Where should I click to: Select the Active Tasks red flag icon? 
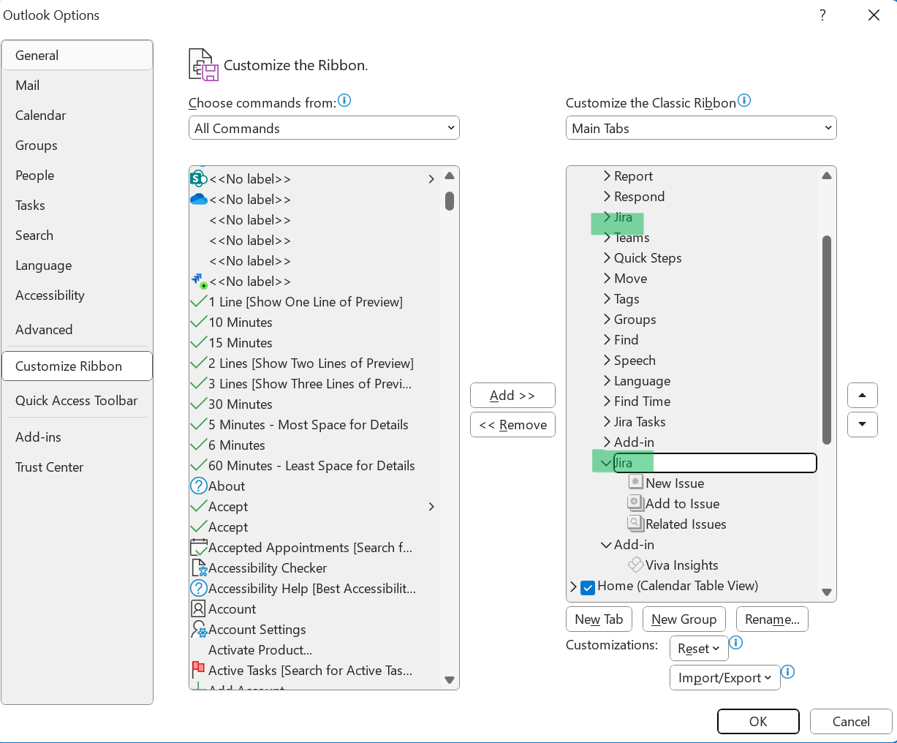pos(198,669)
